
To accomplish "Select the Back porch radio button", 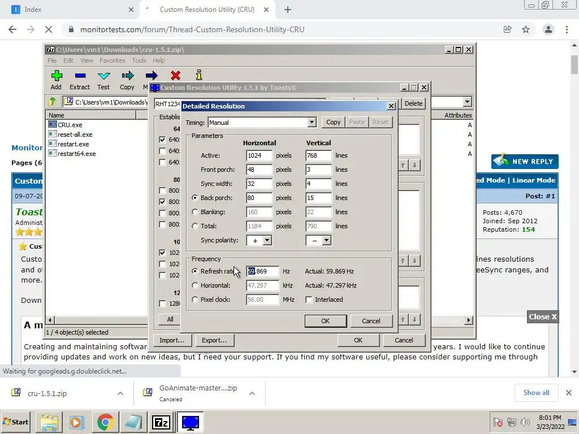I will pyautogui.click(x=195, y=198).
